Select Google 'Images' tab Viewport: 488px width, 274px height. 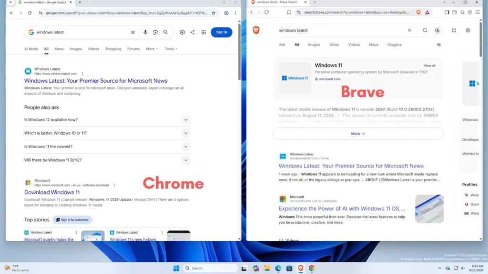coord(76,49)
